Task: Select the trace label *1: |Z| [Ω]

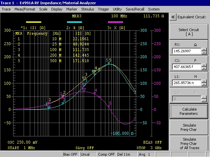Action: (x=33, y=28)
